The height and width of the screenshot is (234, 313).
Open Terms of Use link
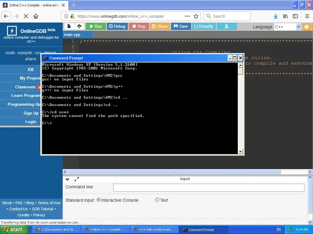49,203
